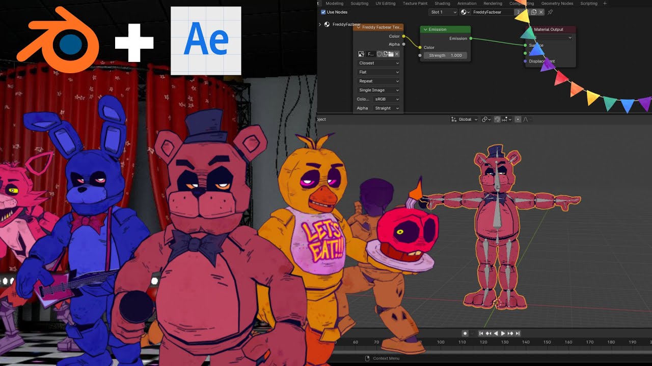652x366 pixels.
Task: Switch to the UV Editing workspace tab
Action: click(x=386, y=4)
